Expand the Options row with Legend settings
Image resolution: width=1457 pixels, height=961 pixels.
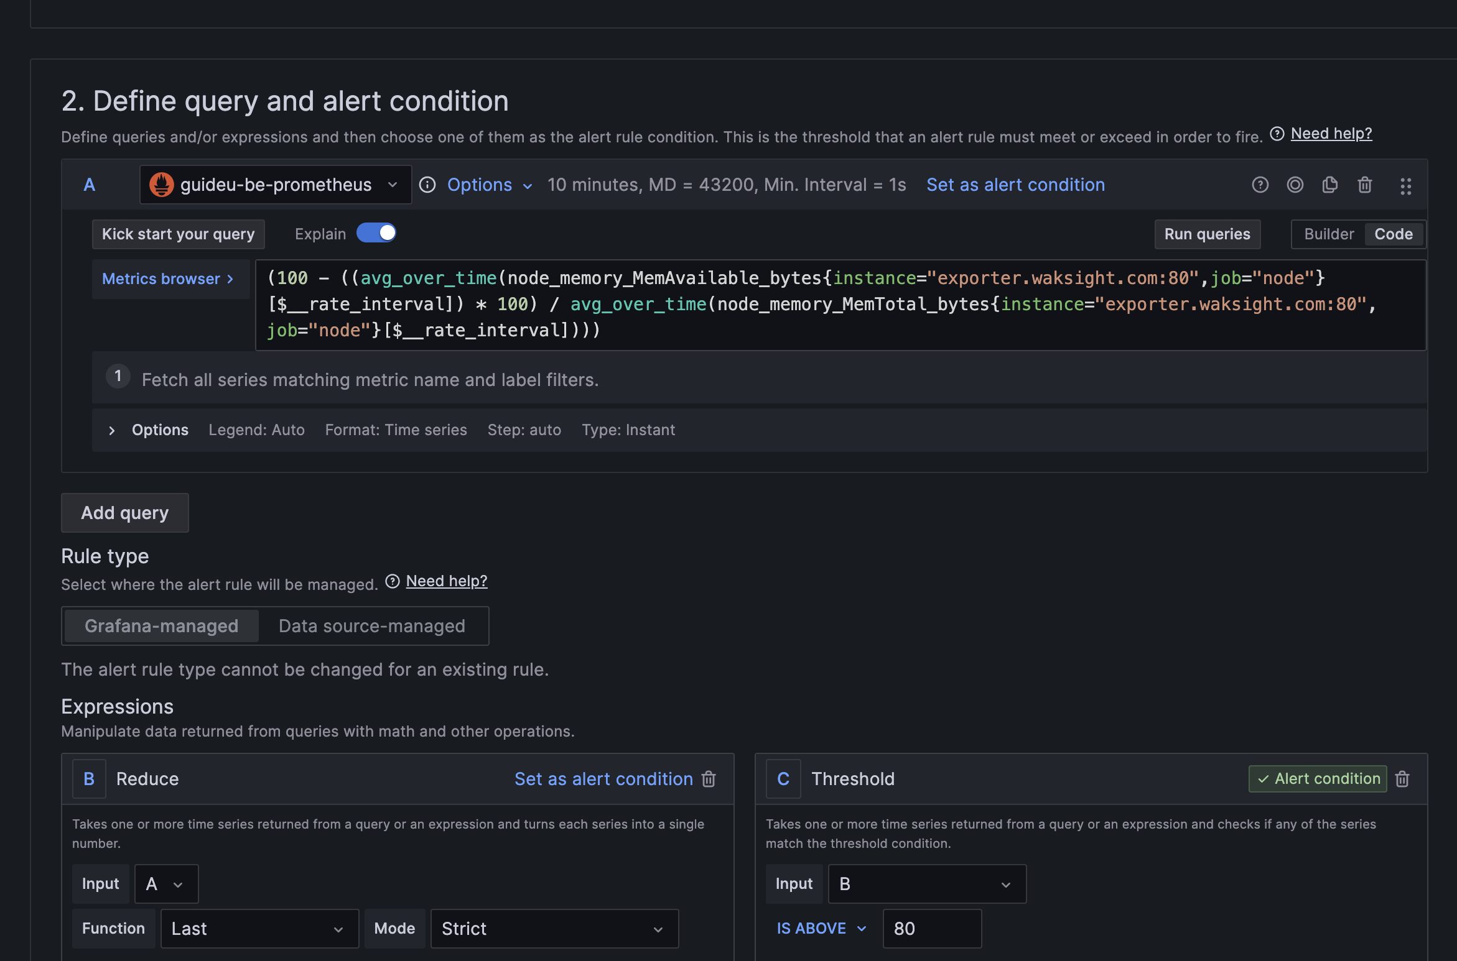(112, 430)
